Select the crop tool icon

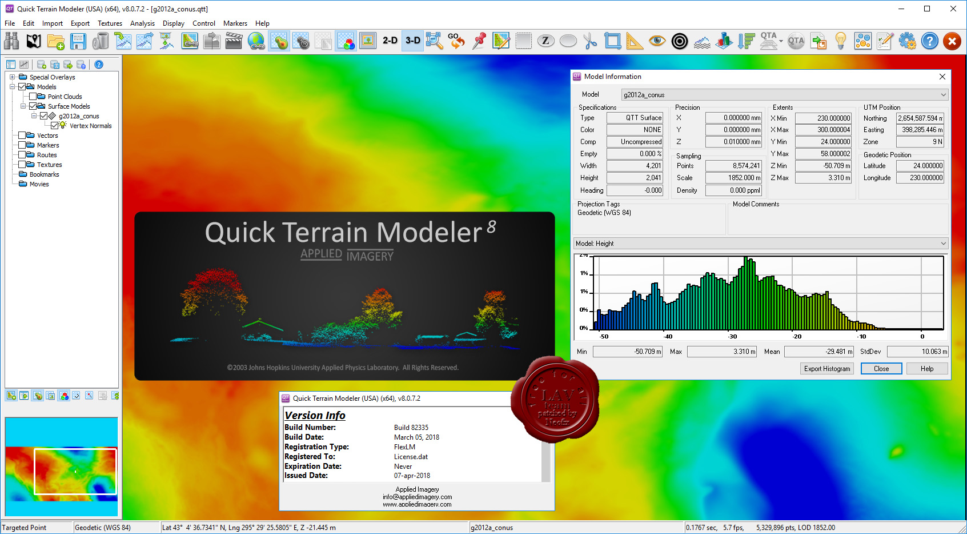pyautogui.click(x=613, y=41)
